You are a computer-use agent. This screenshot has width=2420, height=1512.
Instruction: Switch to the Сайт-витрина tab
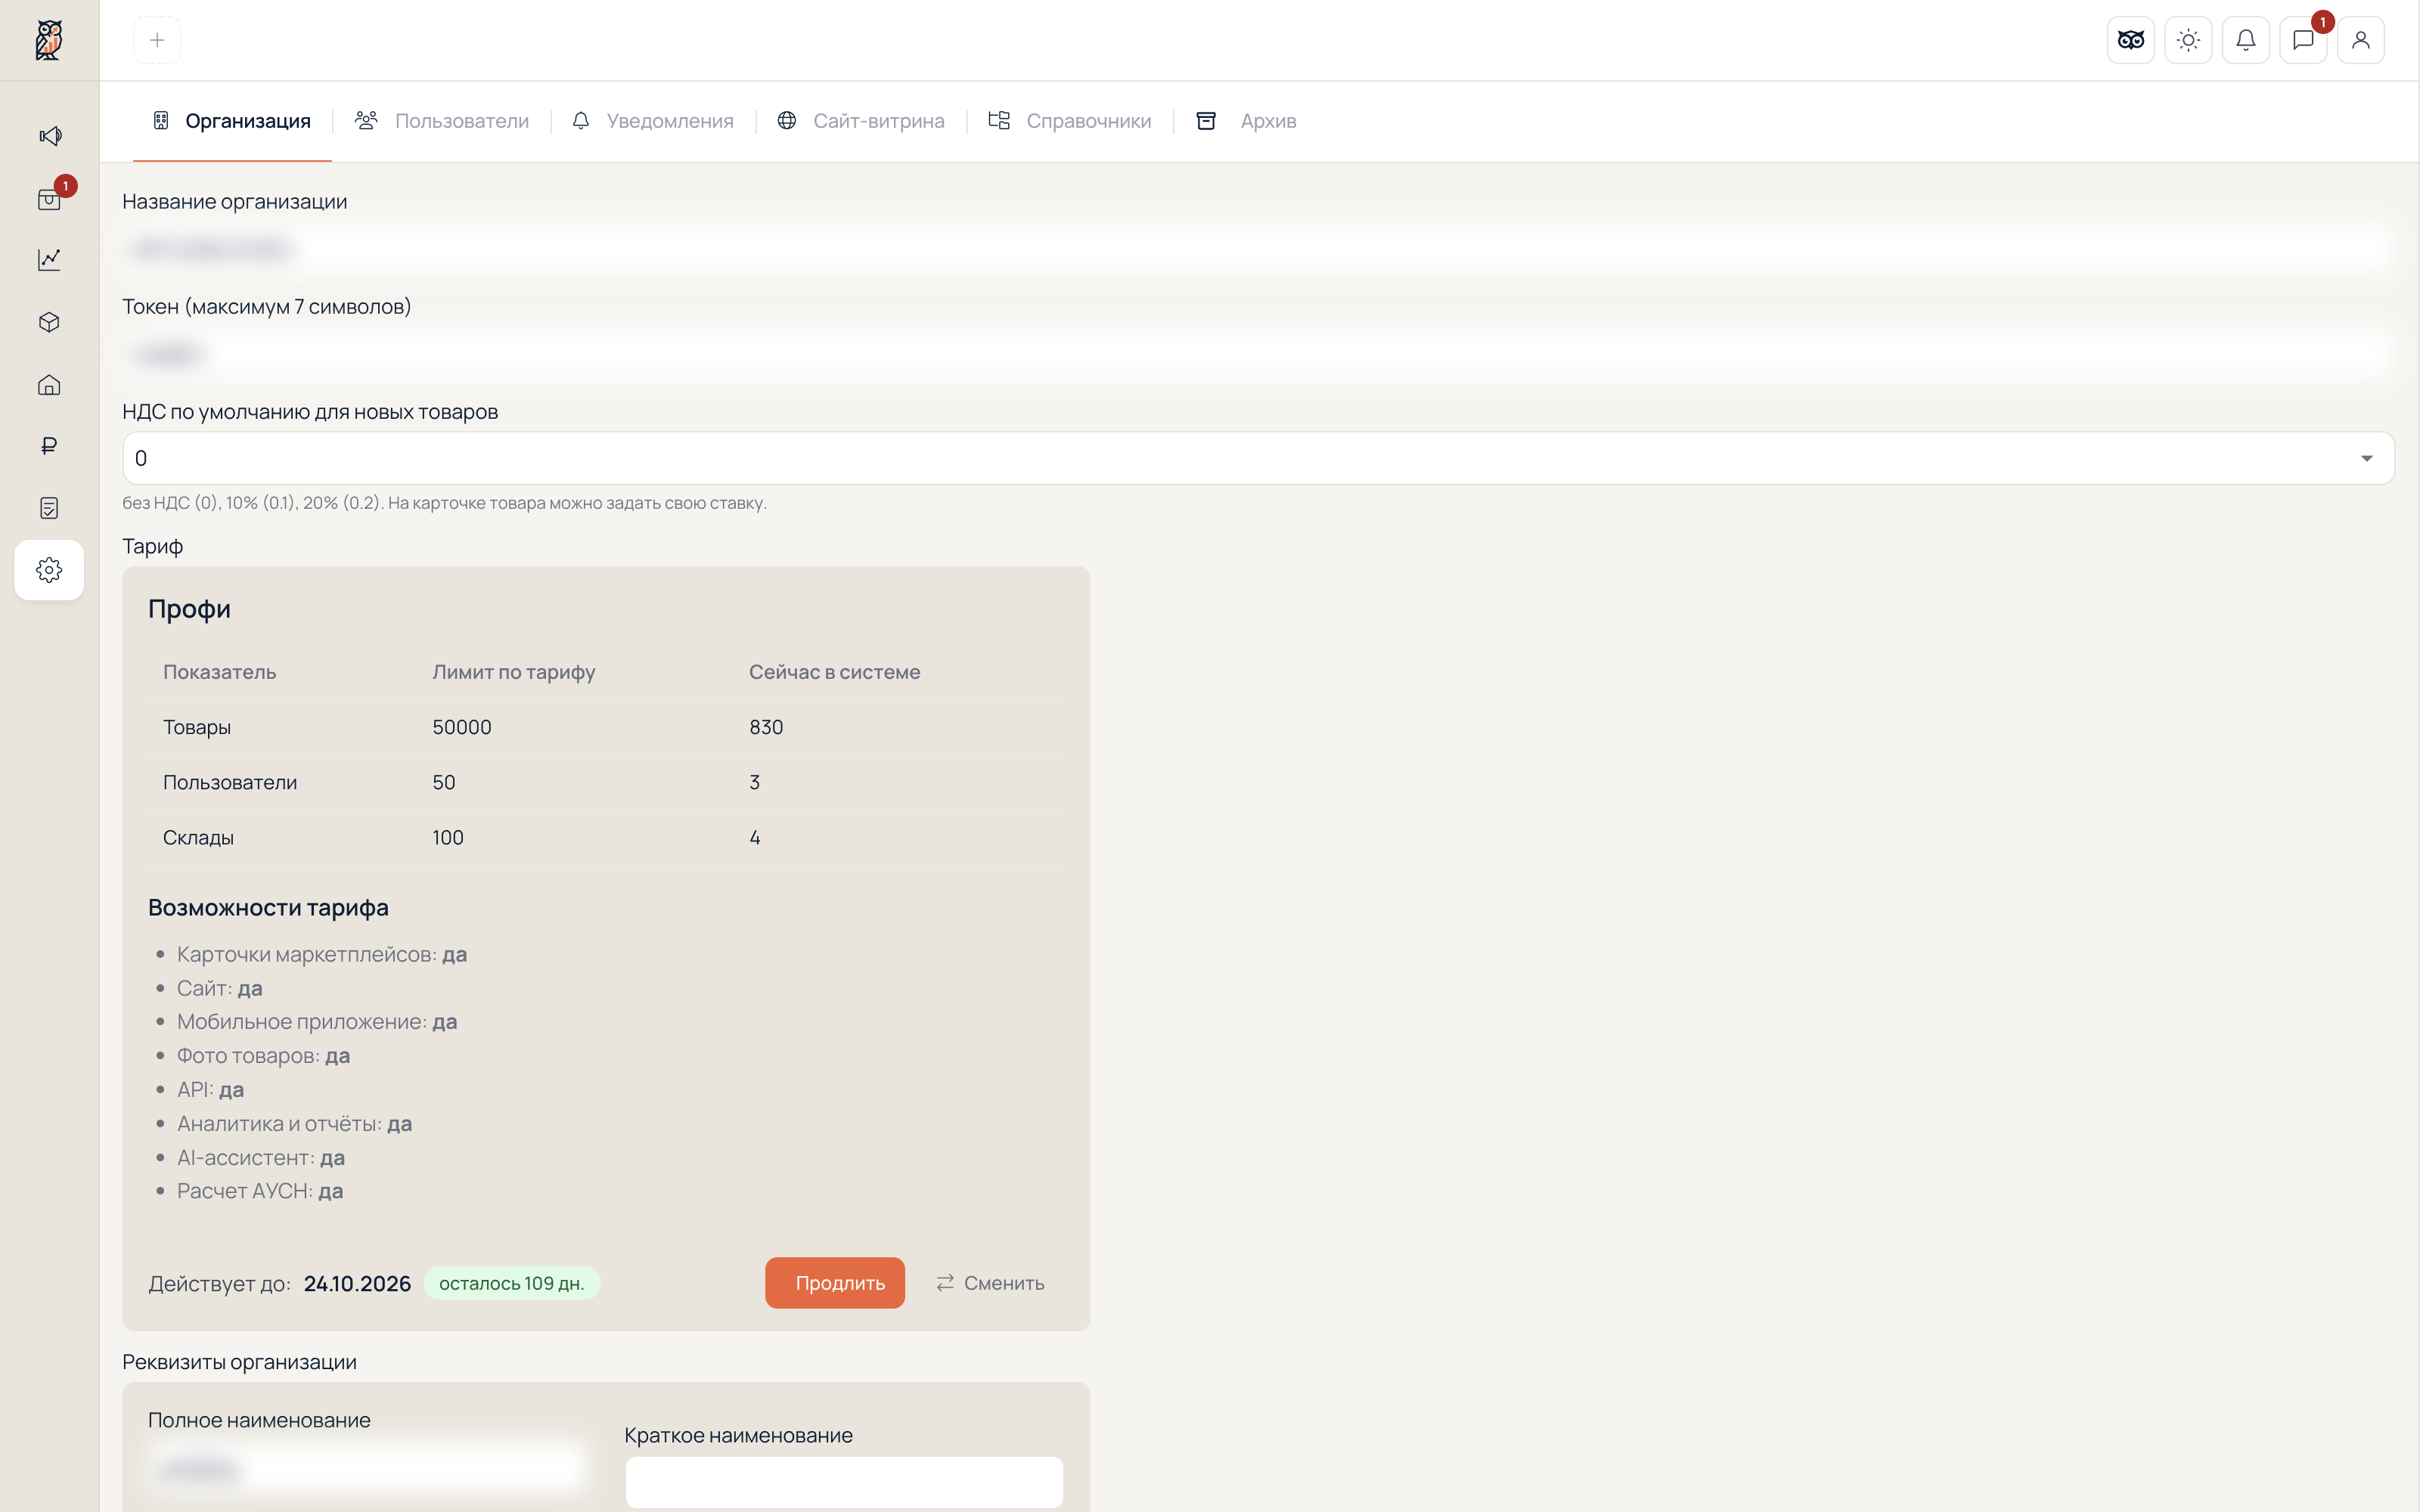pos(861,121)
